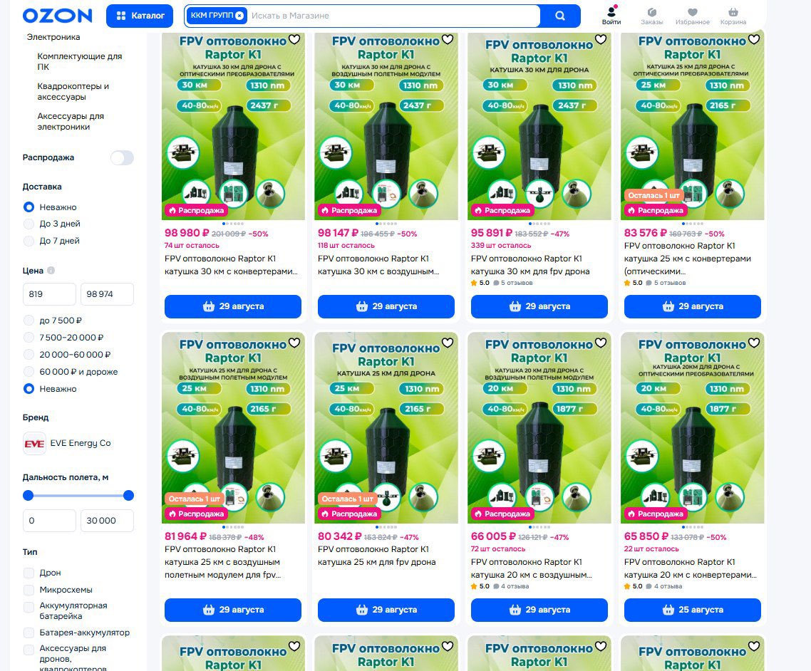Remove the ККМ ГРУПП search filter chip
Image resolution: width=811 pixels, height=671 pixels.
tap(239, 16)
